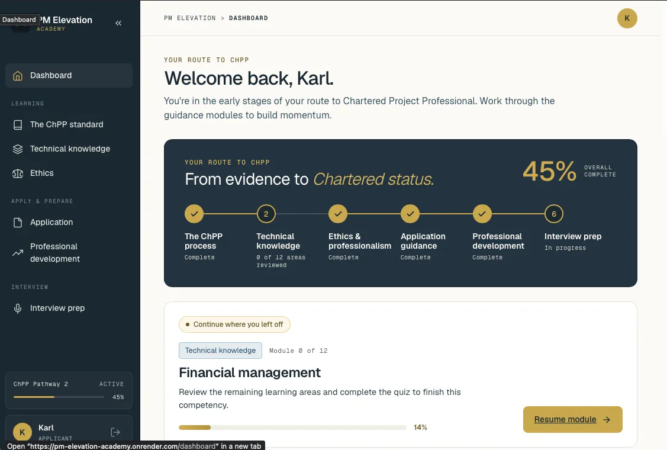Open the user avatar K in the top right
667x450 pixels.
(x=627, y=18)
